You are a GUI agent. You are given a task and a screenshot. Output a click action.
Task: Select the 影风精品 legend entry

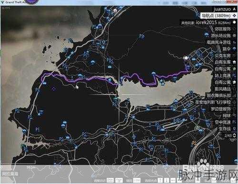pyautogui.click(x=225, y=89)
